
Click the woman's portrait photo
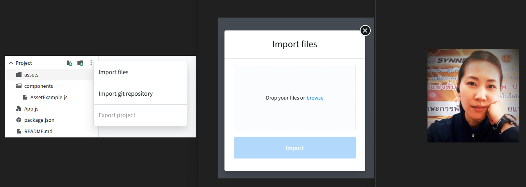coord(473,96)
